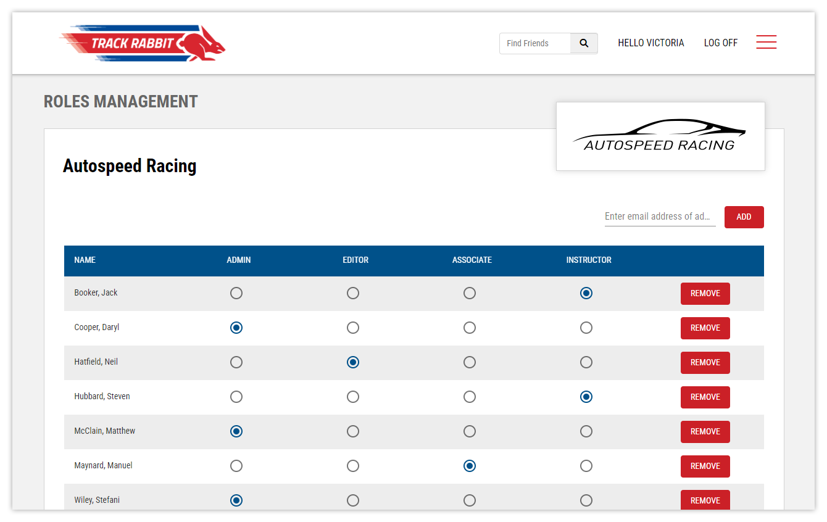The height and width of the screenshot is (522, 827).
Task: Set Wiley, Stefani as Associate
Action: coord(470,500)
